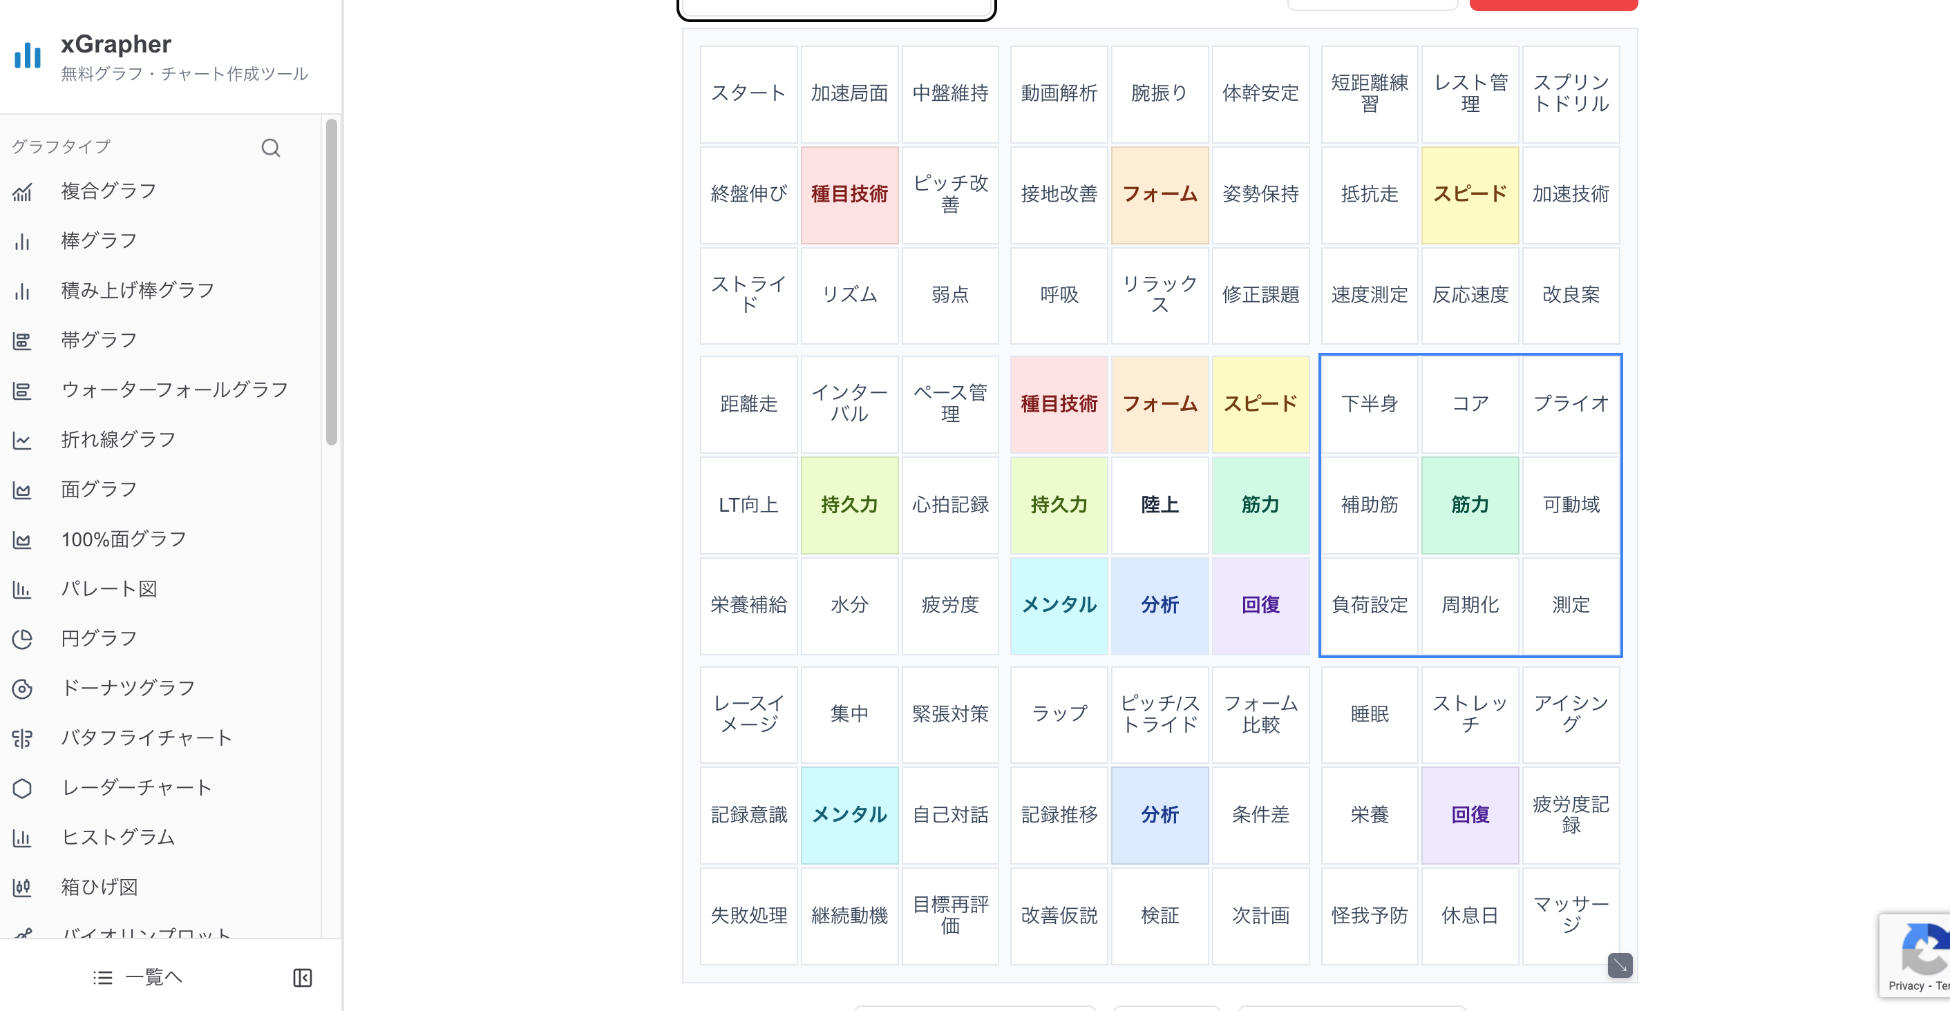Select the 円グラフ pie chart icon
The height and width of the screenshot is (1011, 1950).
(22, 639)
